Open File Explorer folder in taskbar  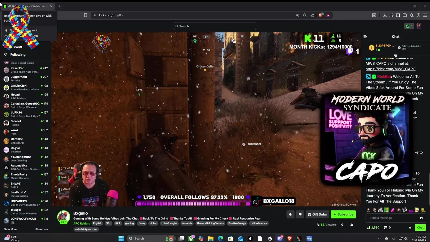pyautogui.click(x=211, y=239)
